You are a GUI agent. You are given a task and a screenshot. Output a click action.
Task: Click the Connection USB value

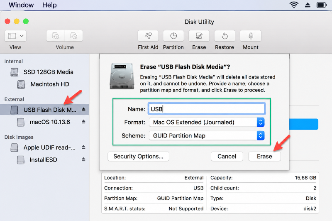(x=198, y=188)
